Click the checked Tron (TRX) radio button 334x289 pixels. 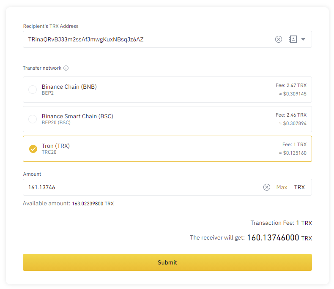point(33,149)
